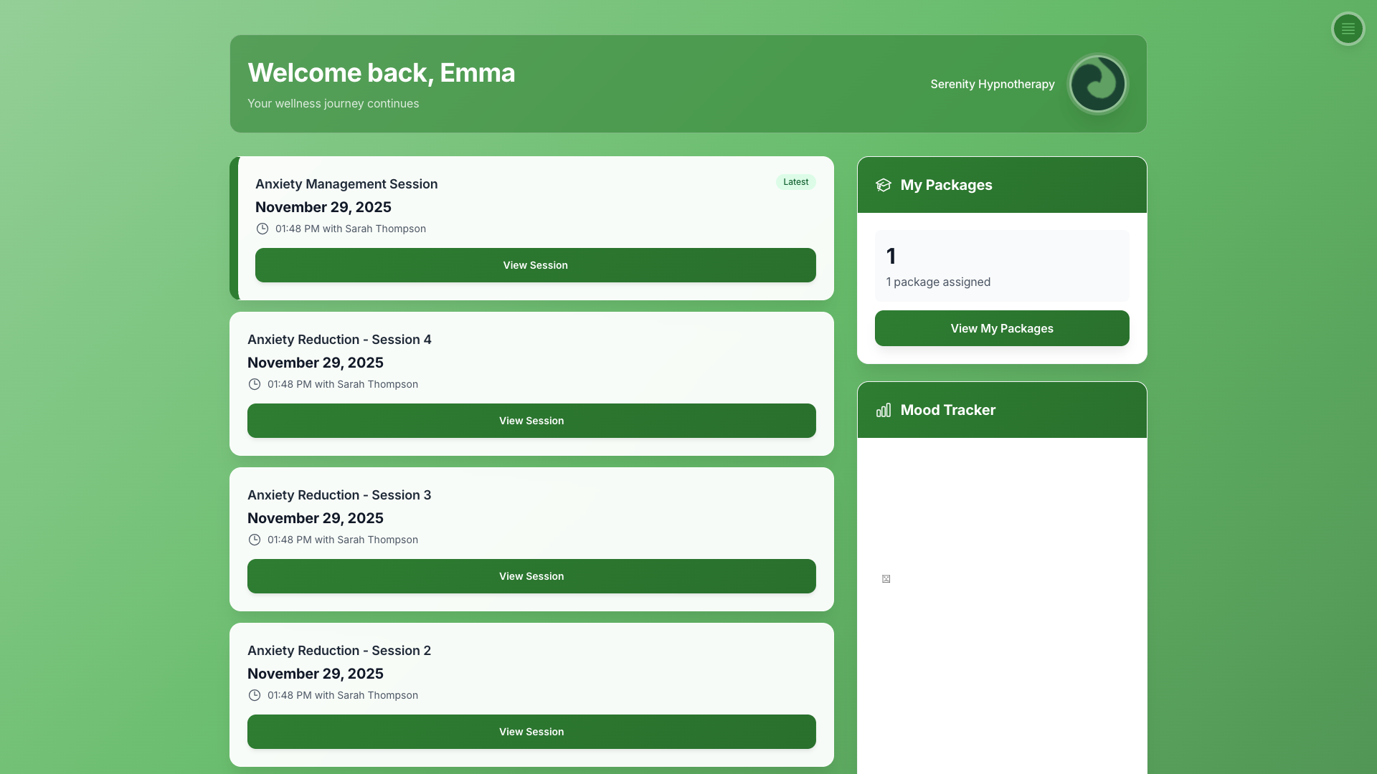1377x774 pixels.
Task: View Anxiety Reduction Session 4
Action: [x=531, y=421]
